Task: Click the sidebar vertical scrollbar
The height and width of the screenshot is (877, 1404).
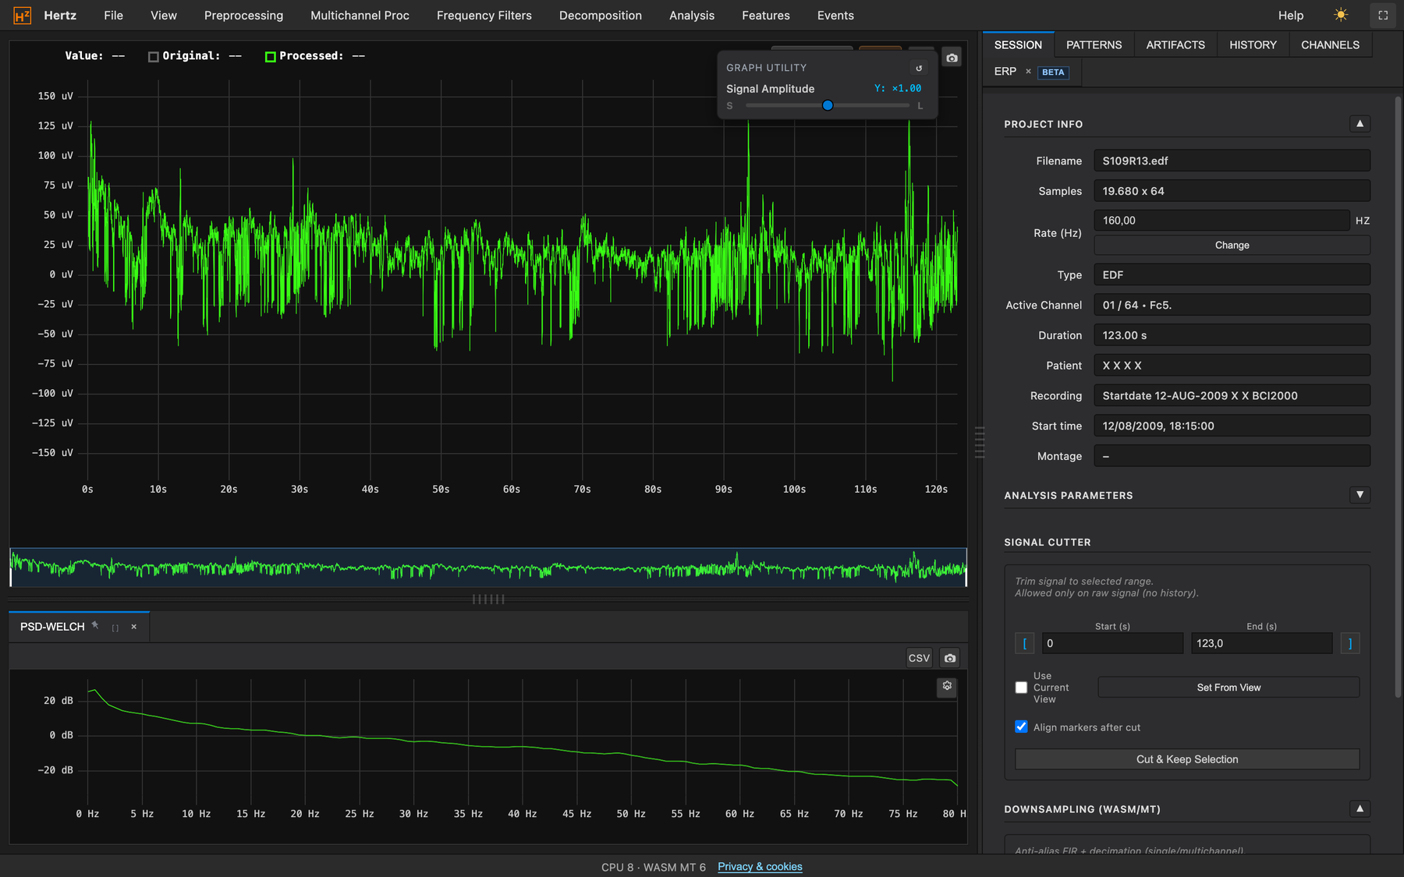Action: point(1398,398)
